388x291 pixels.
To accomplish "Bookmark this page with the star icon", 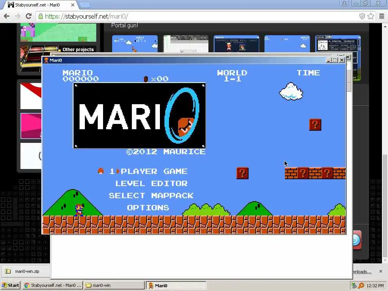I will click(x=371, y=16).
